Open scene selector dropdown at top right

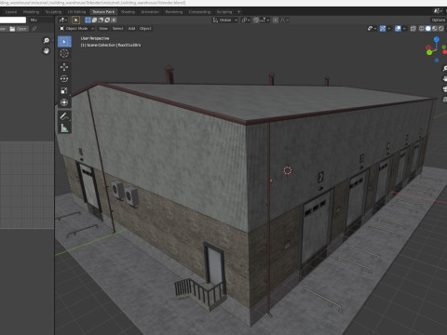pyautogui.click(x=438, y=11)
